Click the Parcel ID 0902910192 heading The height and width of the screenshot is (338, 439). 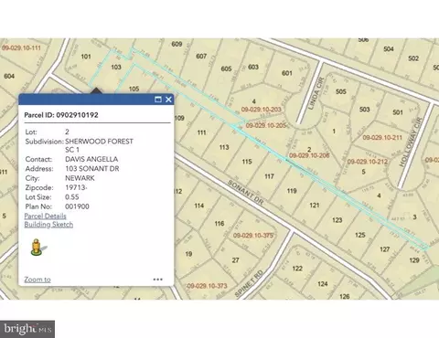coord(61,115)
